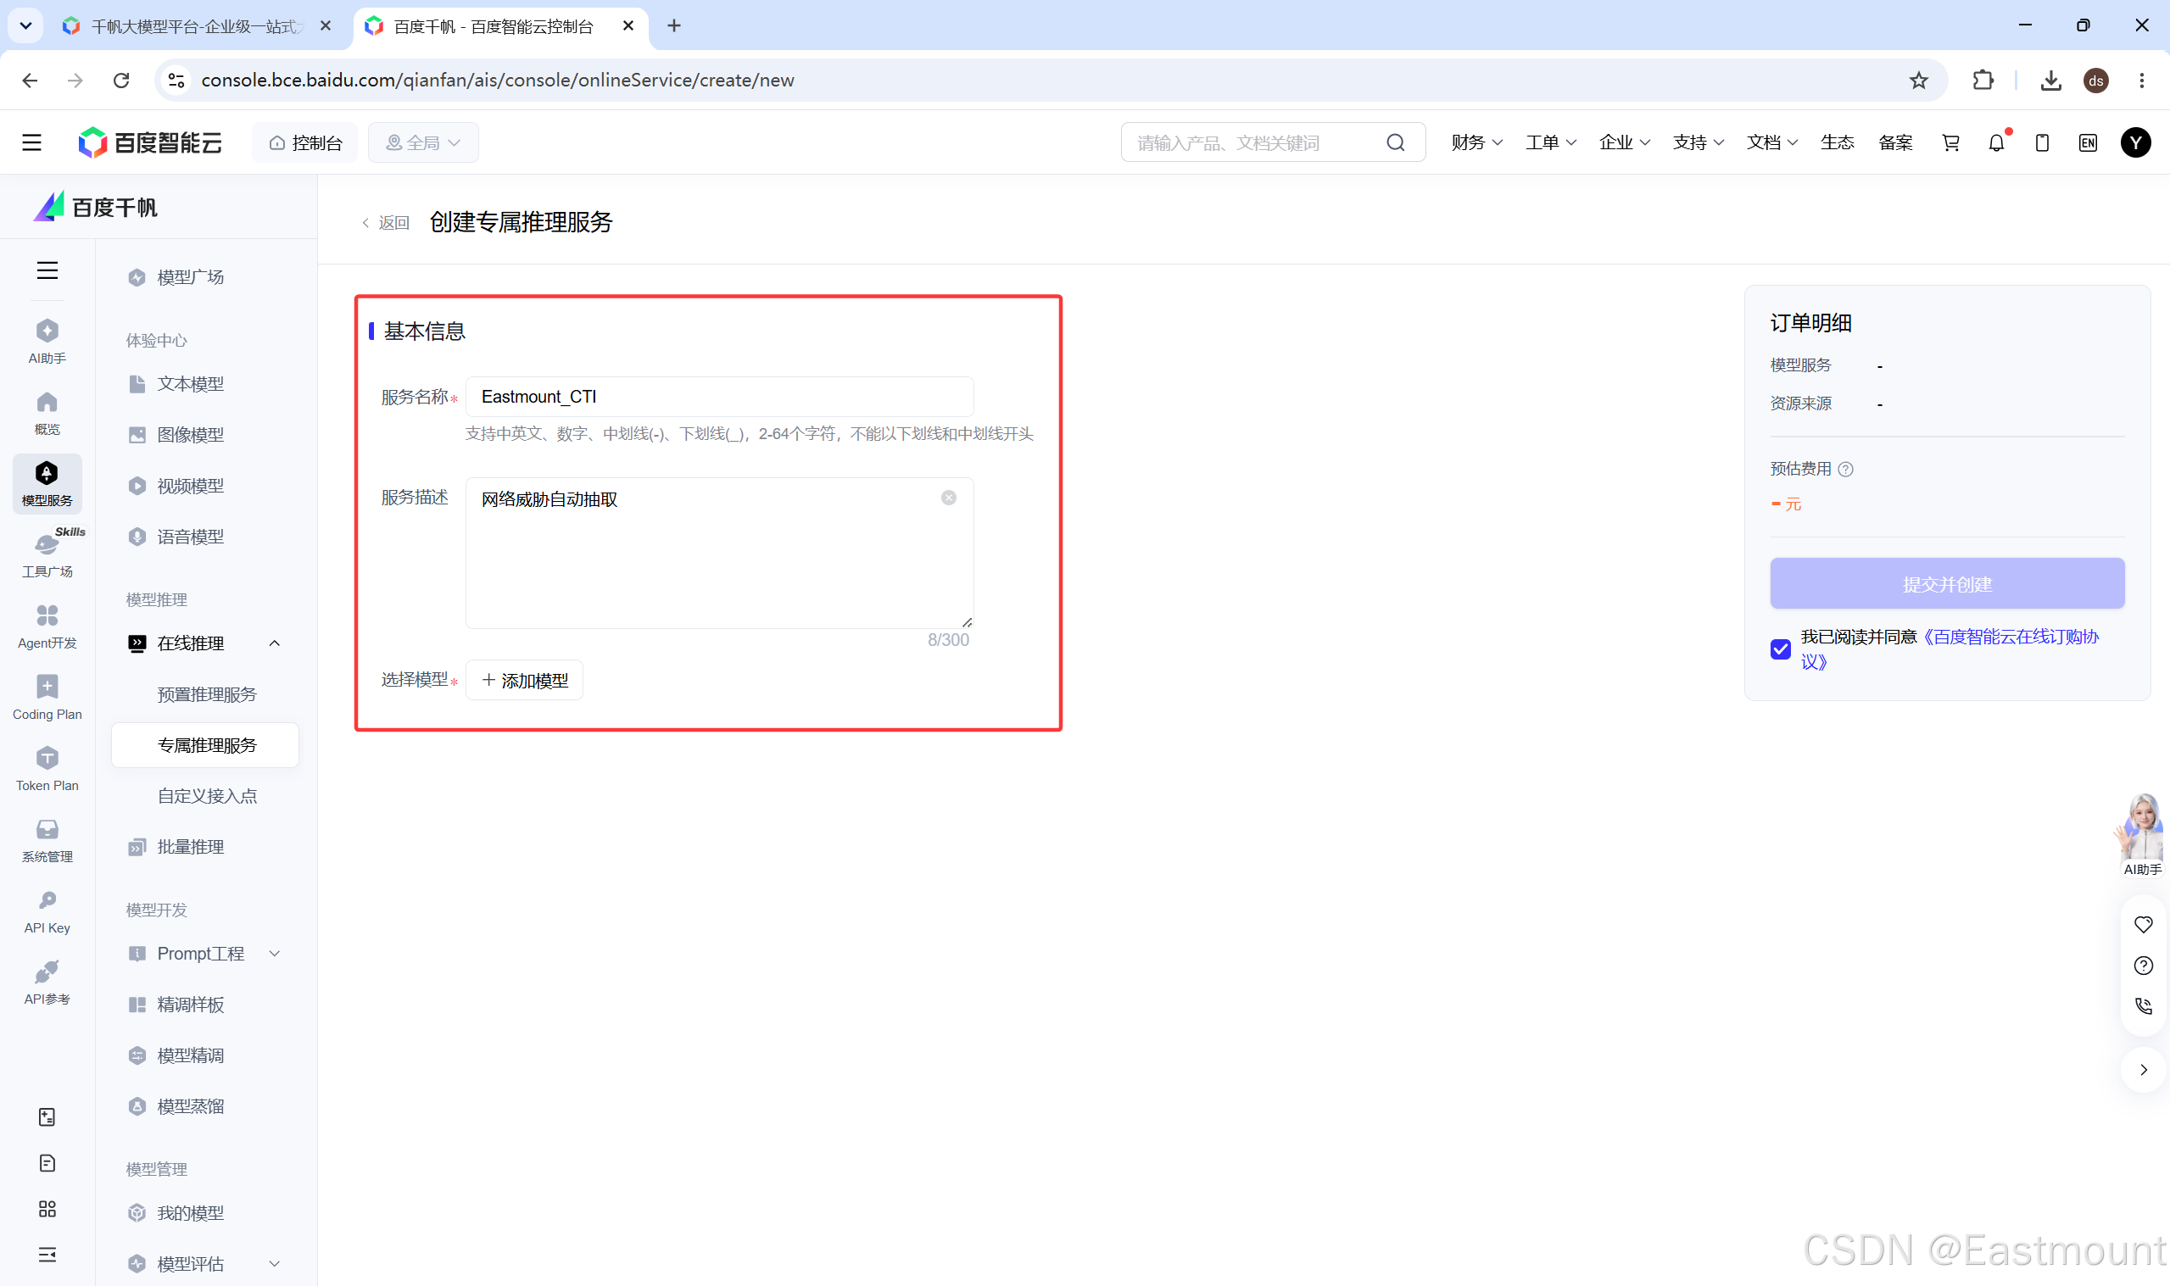This screenshot has height=1286, width=2170.
Task: Open a new browser tab
Action: tap(674, 26)
